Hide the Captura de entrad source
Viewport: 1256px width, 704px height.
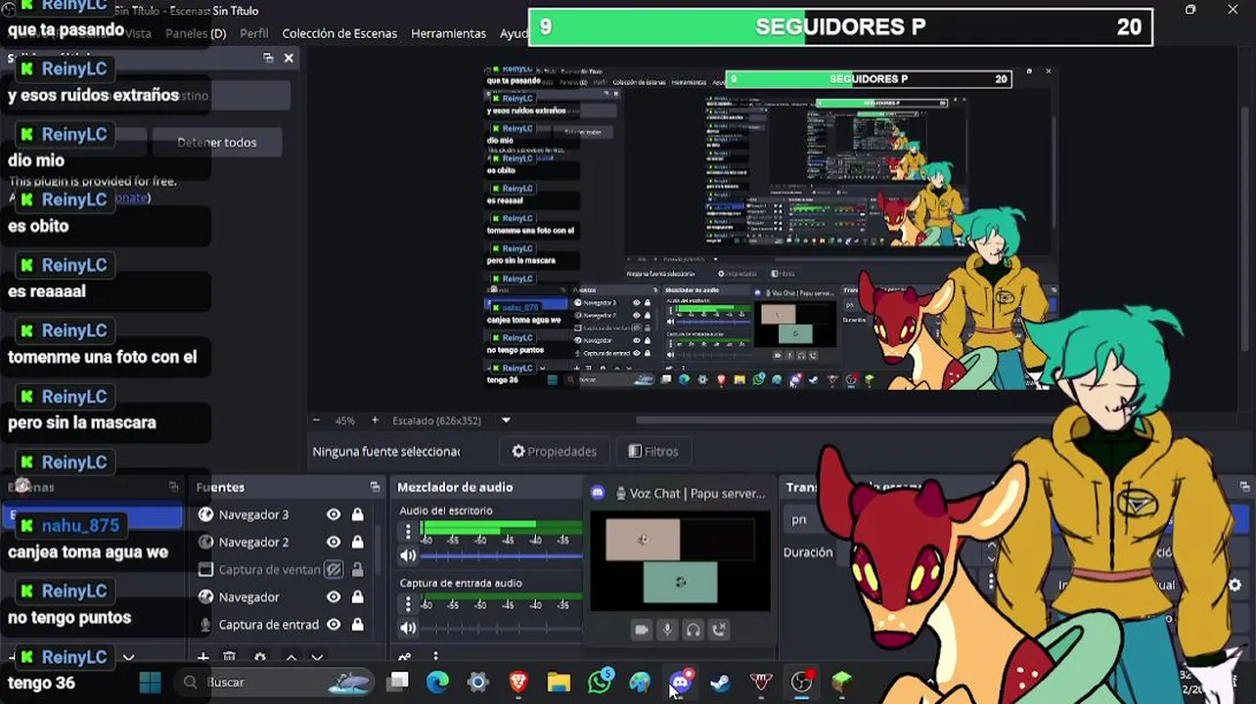click(x=334, y=624)
